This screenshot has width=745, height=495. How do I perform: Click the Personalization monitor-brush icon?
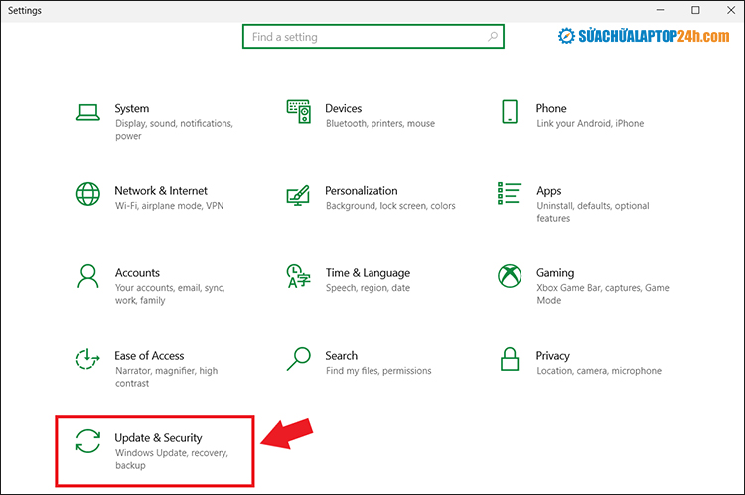[298, 195]
